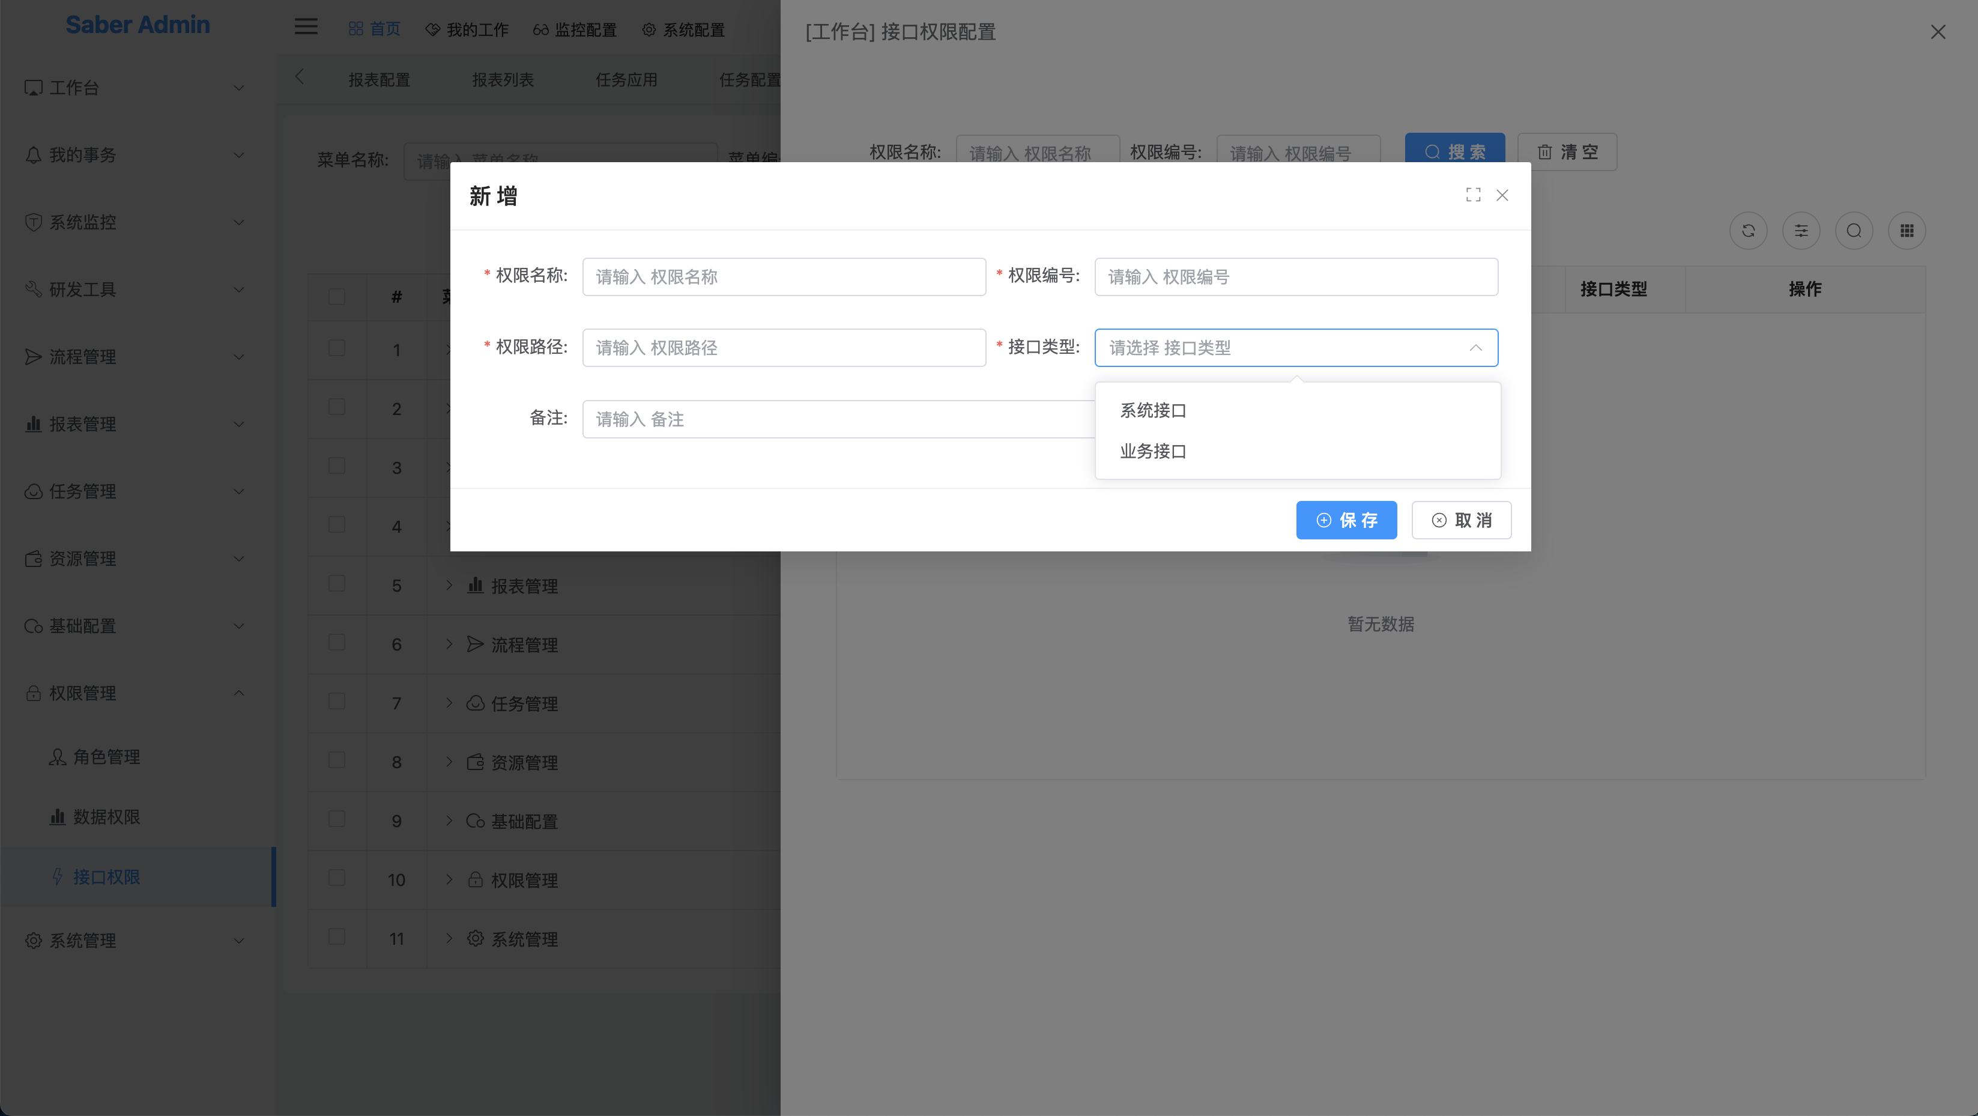Expand the 流程管理 table row
Viewport: 1978px width, 1116px height.
coord(449,644)
